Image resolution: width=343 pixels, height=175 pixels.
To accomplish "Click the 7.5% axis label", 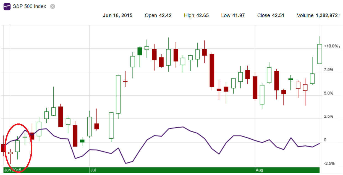I will (x=329, y=70).
